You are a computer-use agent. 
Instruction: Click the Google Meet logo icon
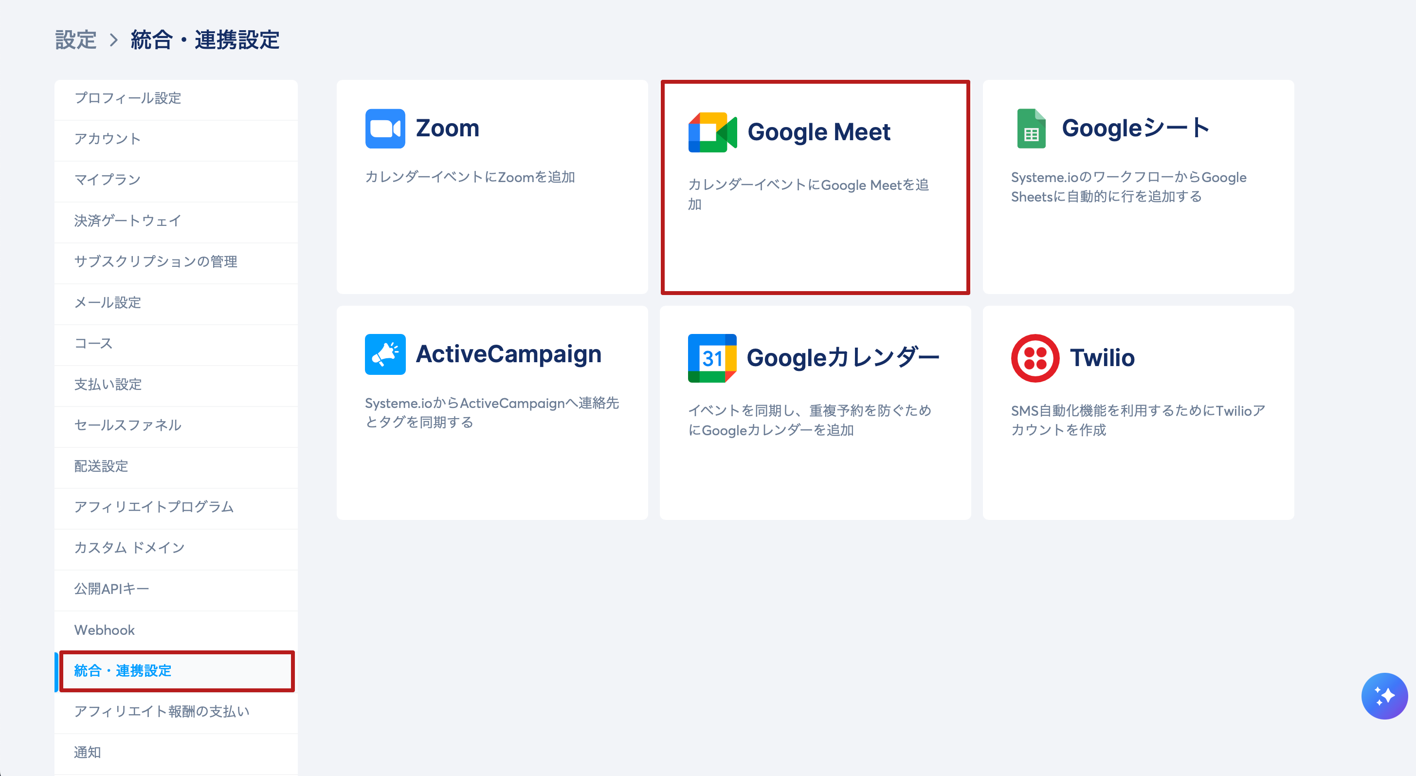712,132
